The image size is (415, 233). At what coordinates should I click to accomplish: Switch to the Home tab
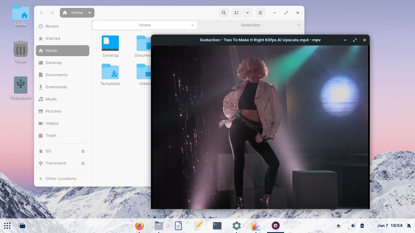(x=145, y=25)
